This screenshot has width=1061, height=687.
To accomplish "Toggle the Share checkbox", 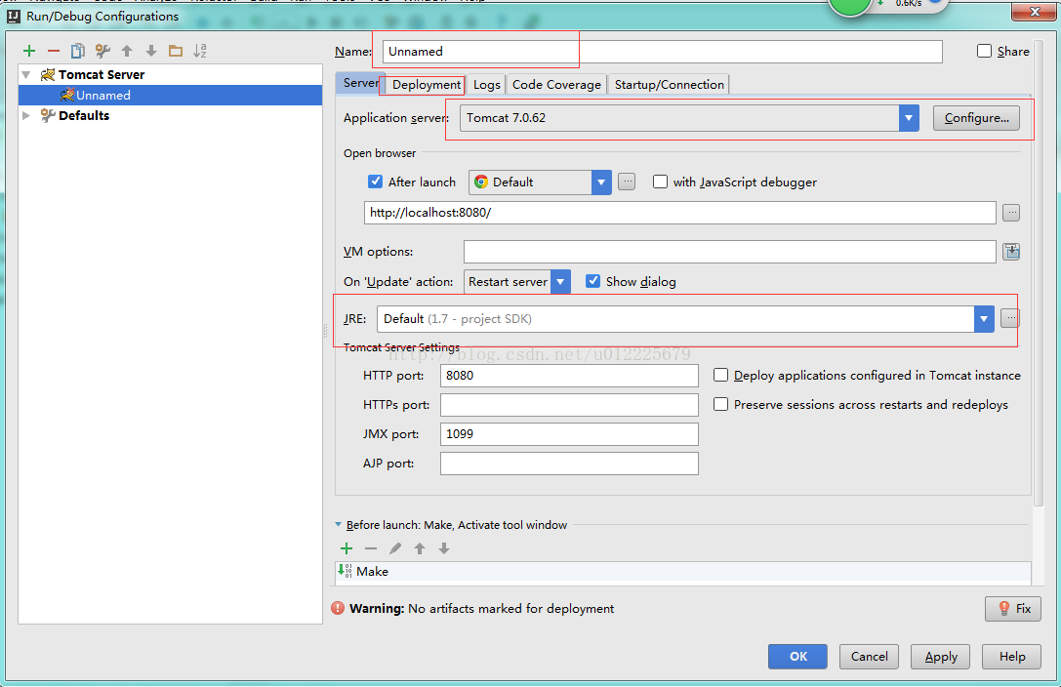I will 985,51.
